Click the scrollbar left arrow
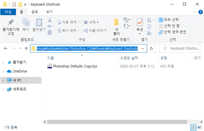204x131 pixels. [x=45, y=122]
